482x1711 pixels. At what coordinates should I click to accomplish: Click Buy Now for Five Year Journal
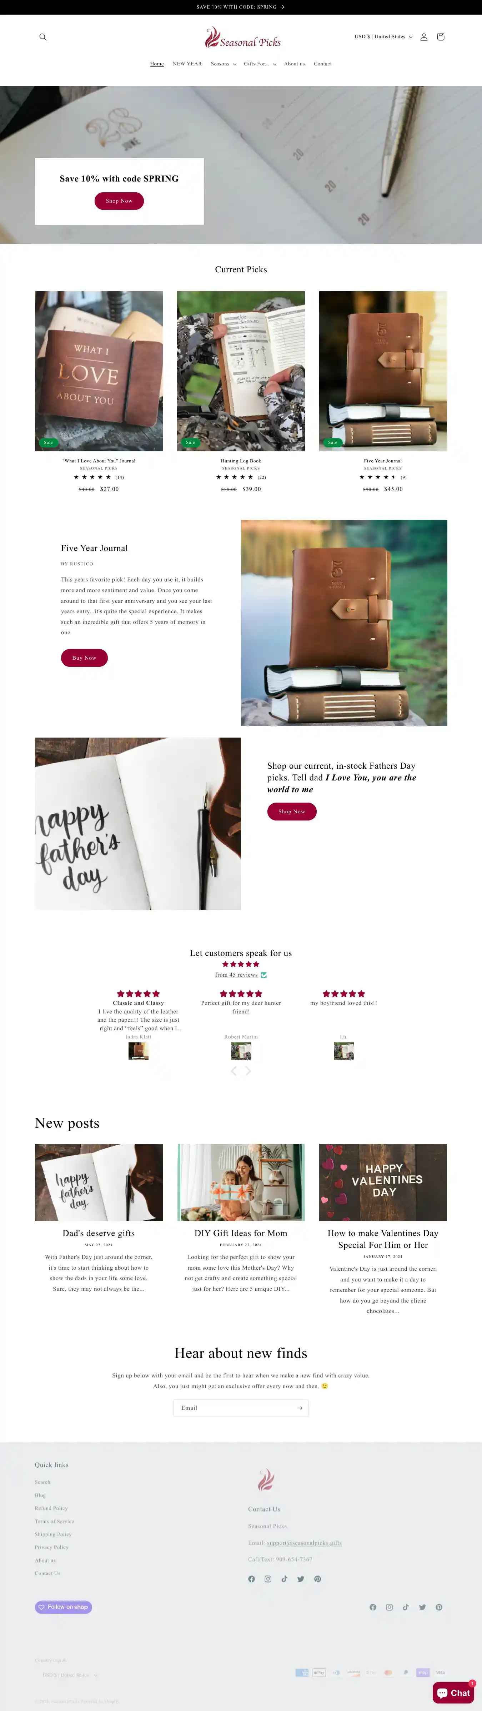(84, 658)
